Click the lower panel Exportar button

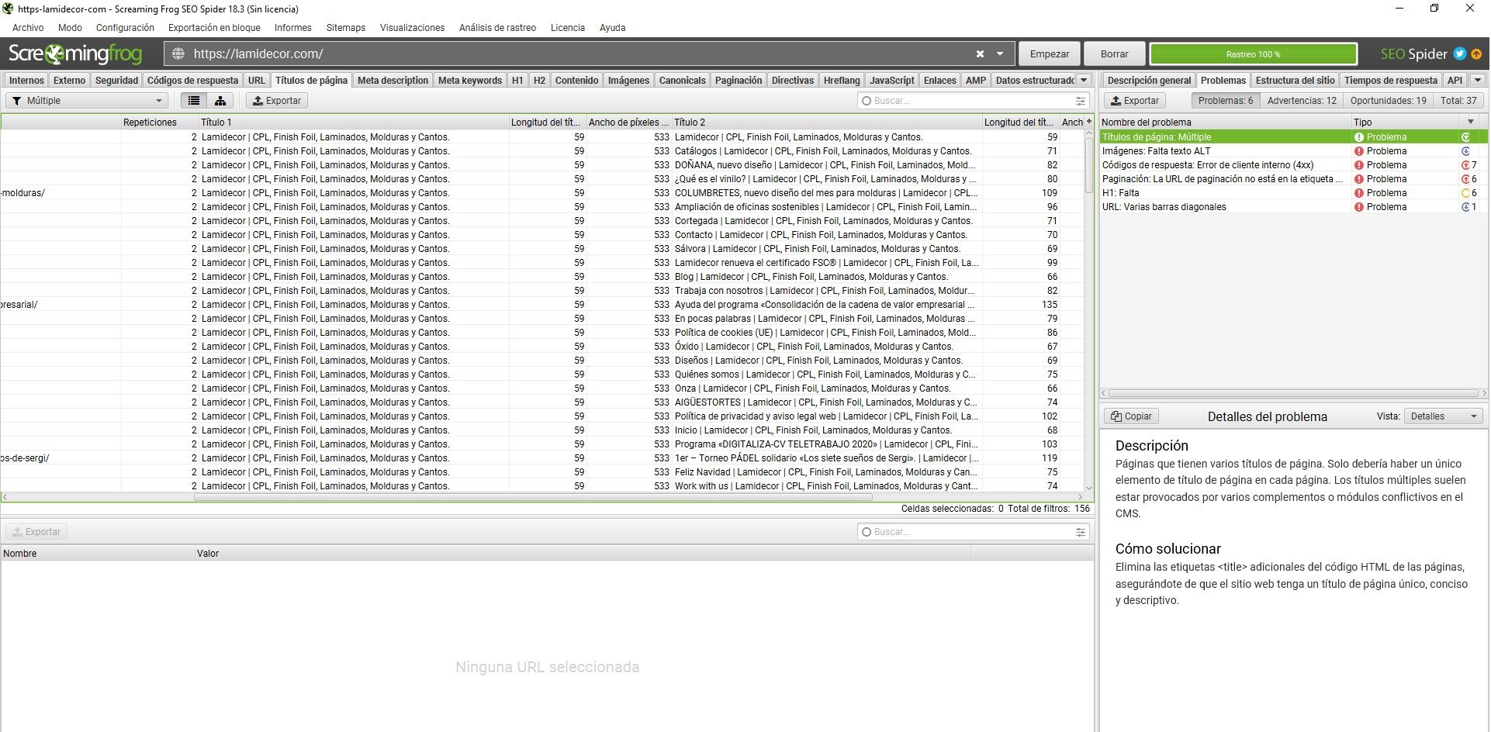point(36,532)
